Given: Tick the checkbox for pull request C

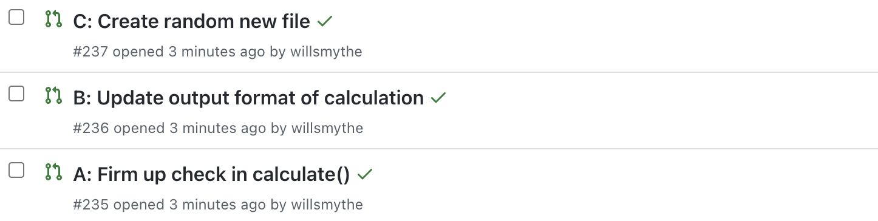Looking at the screenshot, I should (16, 18).
